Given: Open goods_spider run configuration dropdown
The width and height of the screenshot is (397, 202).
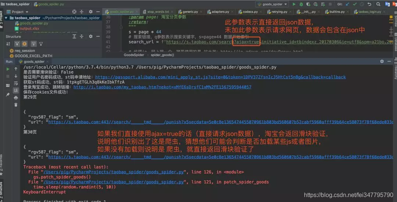Looking at the screenshot, I should pos(272,4).
